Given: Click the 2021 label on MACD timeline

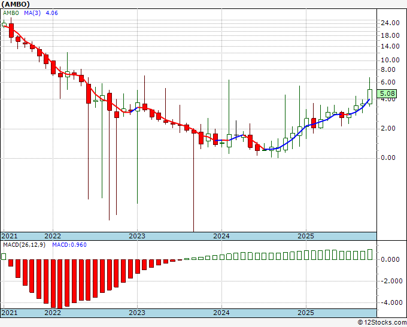Looking at the screenshot, I should [10, 313].
